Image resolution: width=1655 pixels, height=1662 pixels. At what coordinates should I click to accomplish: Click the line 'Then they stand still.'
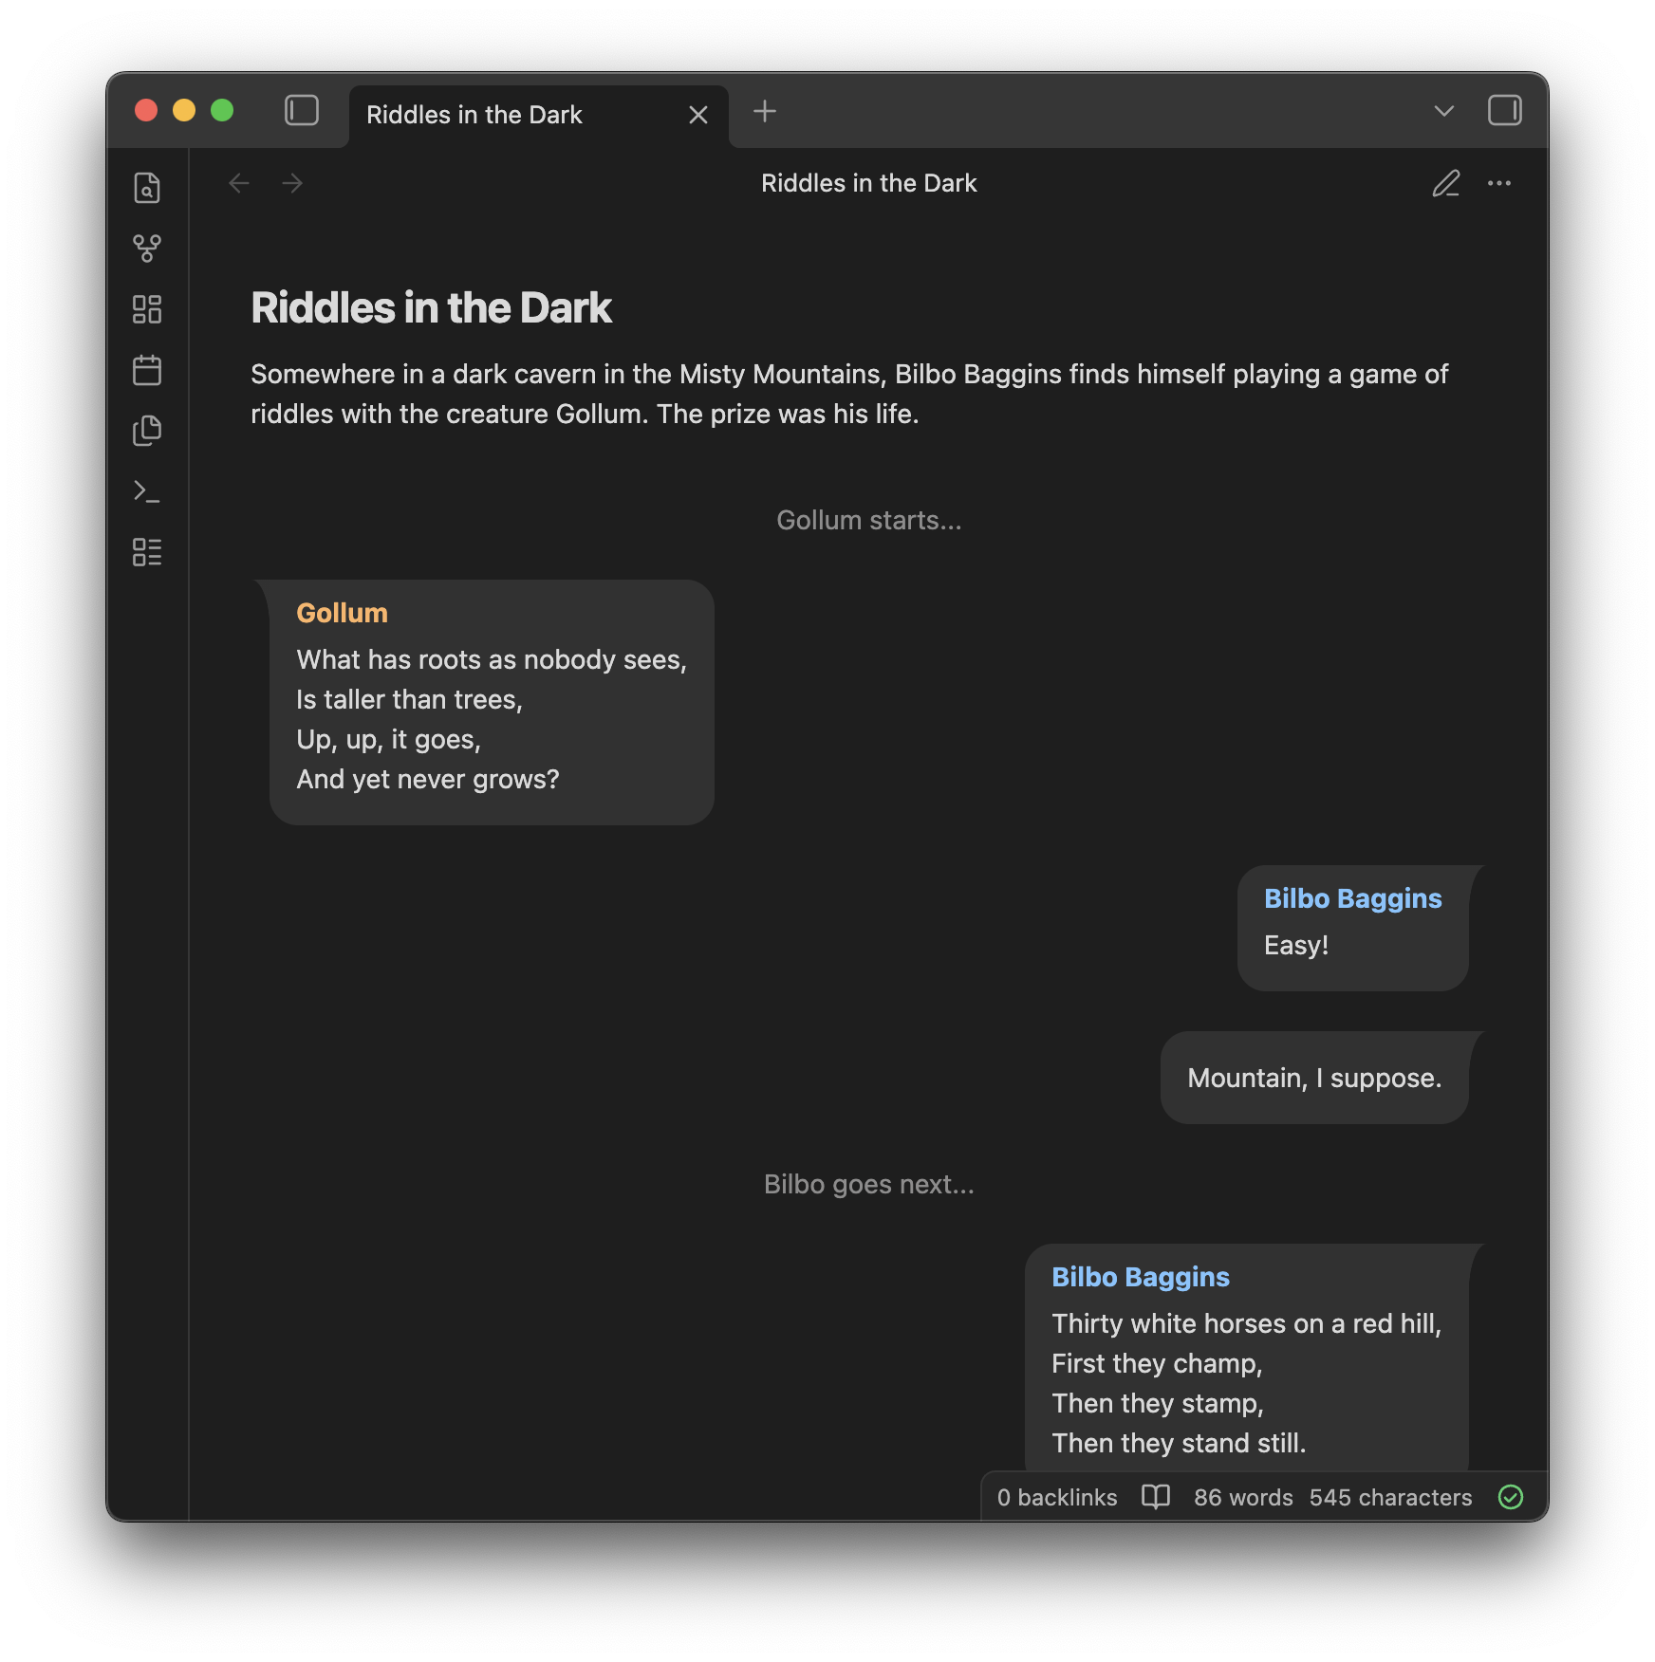tap(1179, 1443)
